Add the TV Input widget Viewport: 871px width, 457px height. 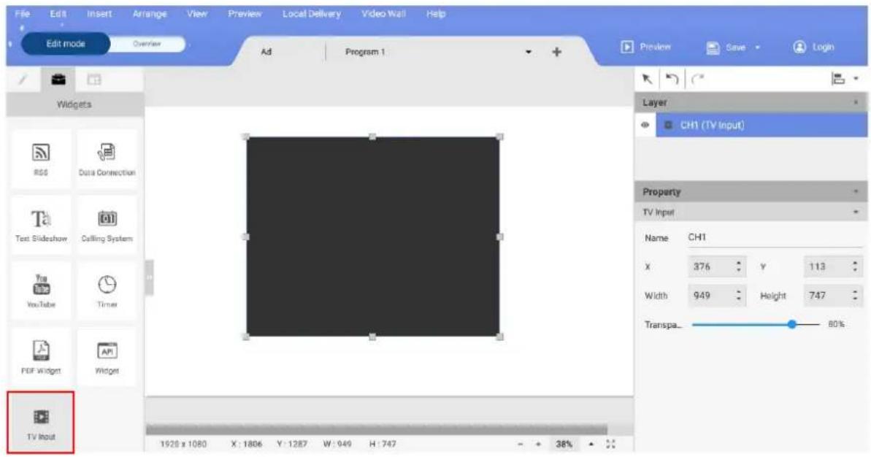[x=41, y=423]
